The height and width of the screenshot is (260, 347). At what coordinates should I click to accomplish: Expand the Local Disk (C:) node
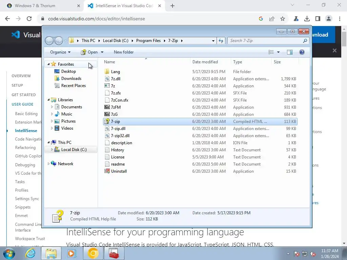coord(52,150)
